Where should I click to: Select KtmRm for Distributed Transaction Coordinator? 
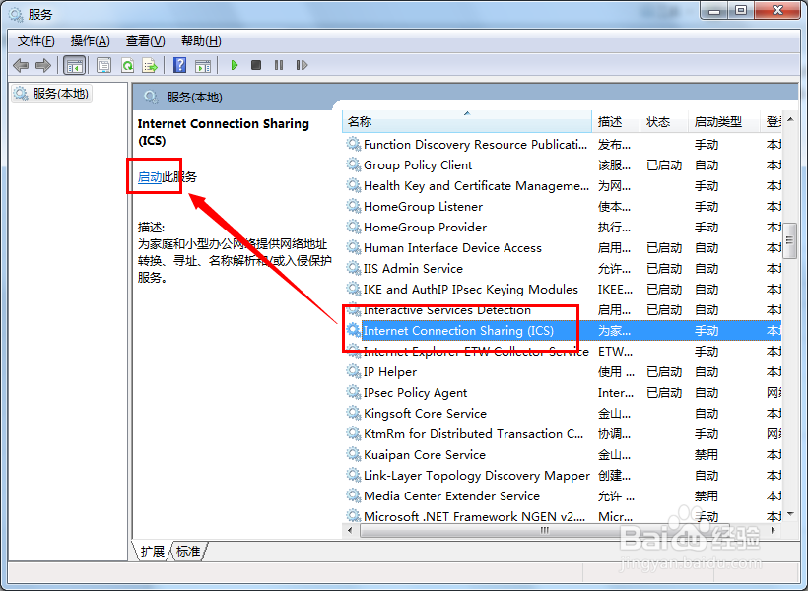coord(563,433)
